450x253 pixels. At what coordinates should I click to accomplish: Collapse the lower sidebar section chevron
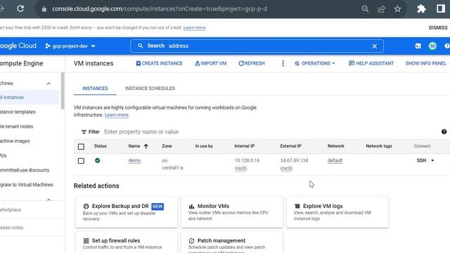49,199
